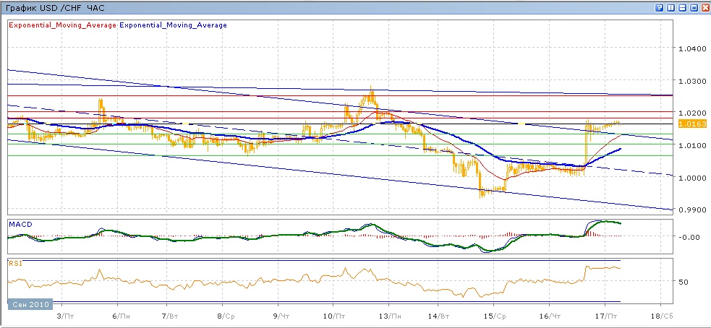Click the RSI 50 level axis label

click(684, 281)
